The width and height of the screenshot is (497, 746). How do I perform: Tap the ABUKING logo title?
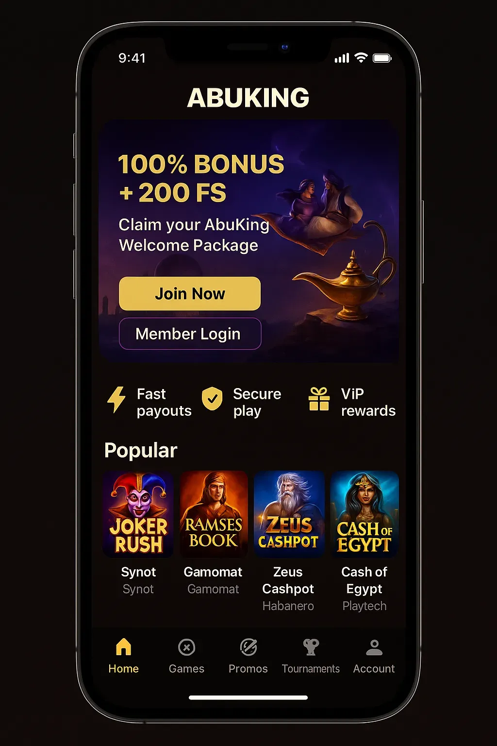[248, 98]
